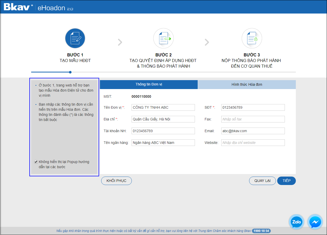
Task: Click the QUAY LẠI button
Action: coord(262,181)
